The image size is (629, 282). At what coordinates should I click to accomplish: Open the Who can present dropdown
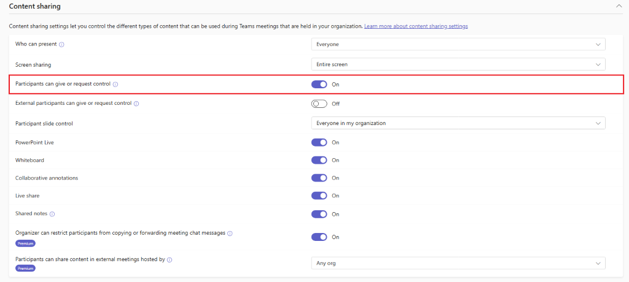[458, 44]
